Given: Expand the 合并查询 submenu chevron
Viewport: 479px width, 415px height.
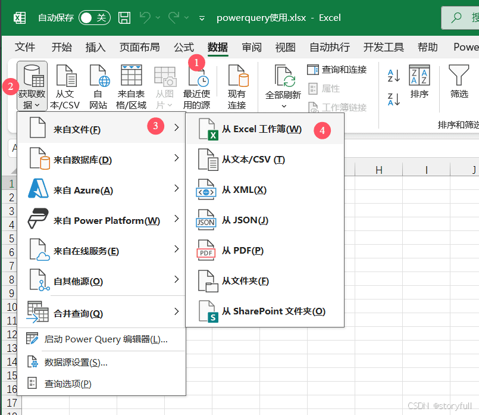Looking at the screenshot, I should click(x=176, y=311).
